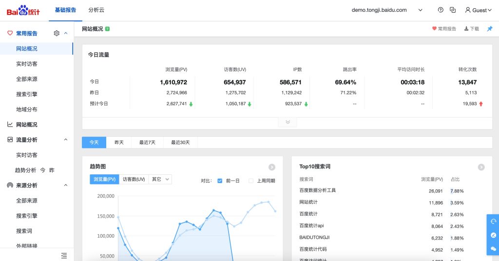The height and width of the screenshot is (261, 499).
Task: Expand the 今日流量 panel with double chevron
Action: pyautogui.click(x=288, y=122)
